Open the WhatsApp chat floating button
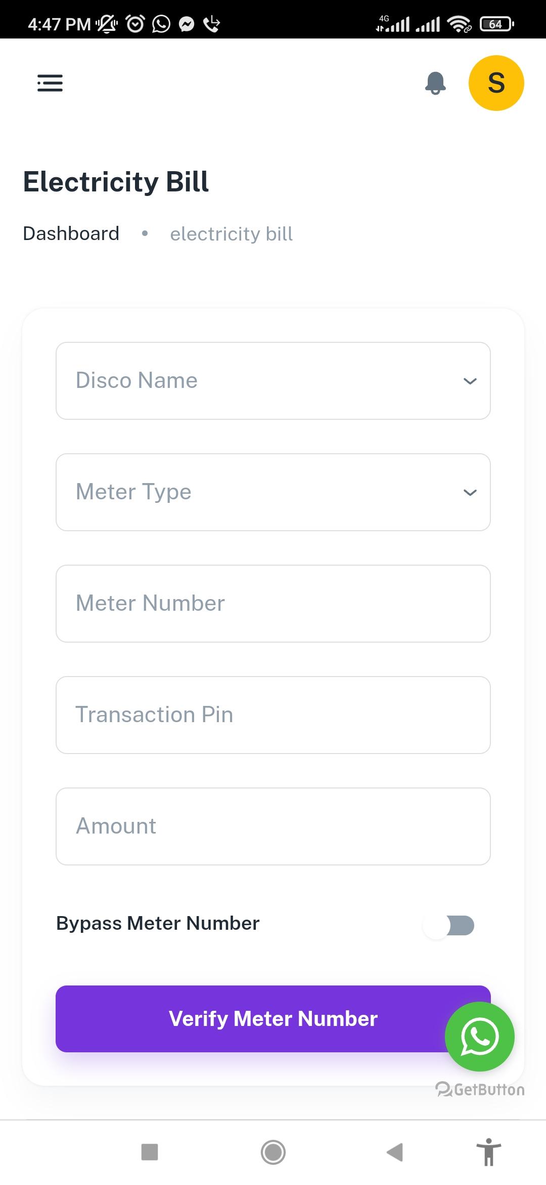 [x=479, y=1036]
